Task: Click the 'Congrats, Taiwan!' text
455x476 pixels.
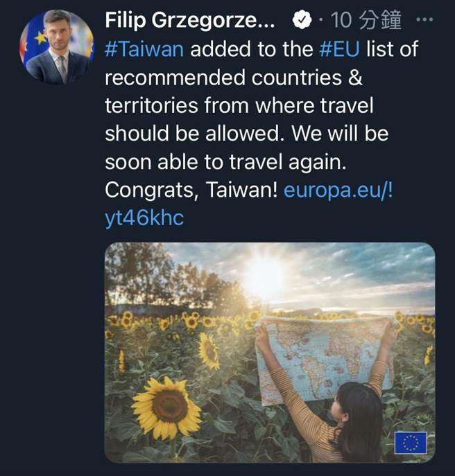Action: coord(191,191)
